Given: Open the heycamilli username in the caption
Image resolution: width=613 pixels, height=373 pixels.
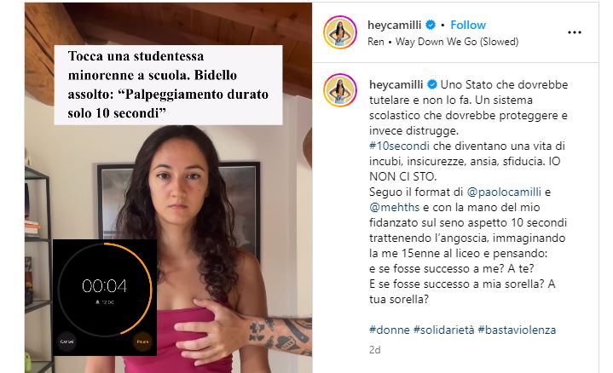Looking at the screenshot, I should [396, 85].
